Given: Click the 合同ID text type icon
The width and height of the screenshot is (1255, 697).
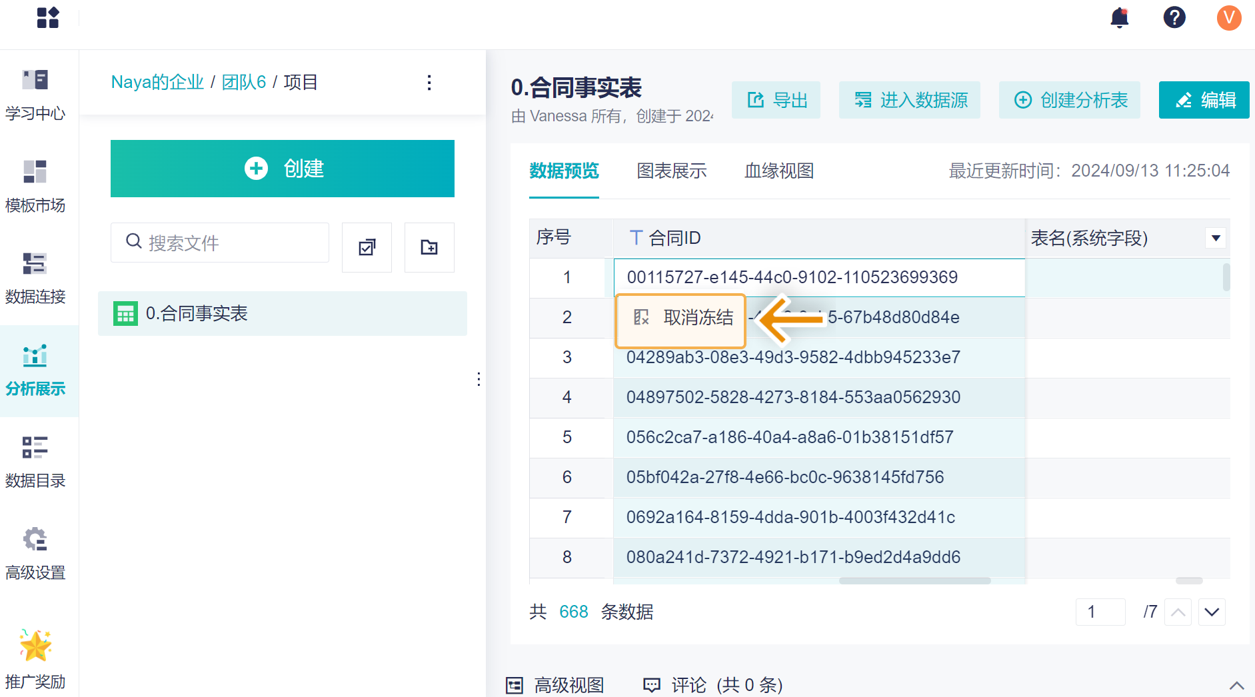Looking at the screenshot, I should 635,238.
